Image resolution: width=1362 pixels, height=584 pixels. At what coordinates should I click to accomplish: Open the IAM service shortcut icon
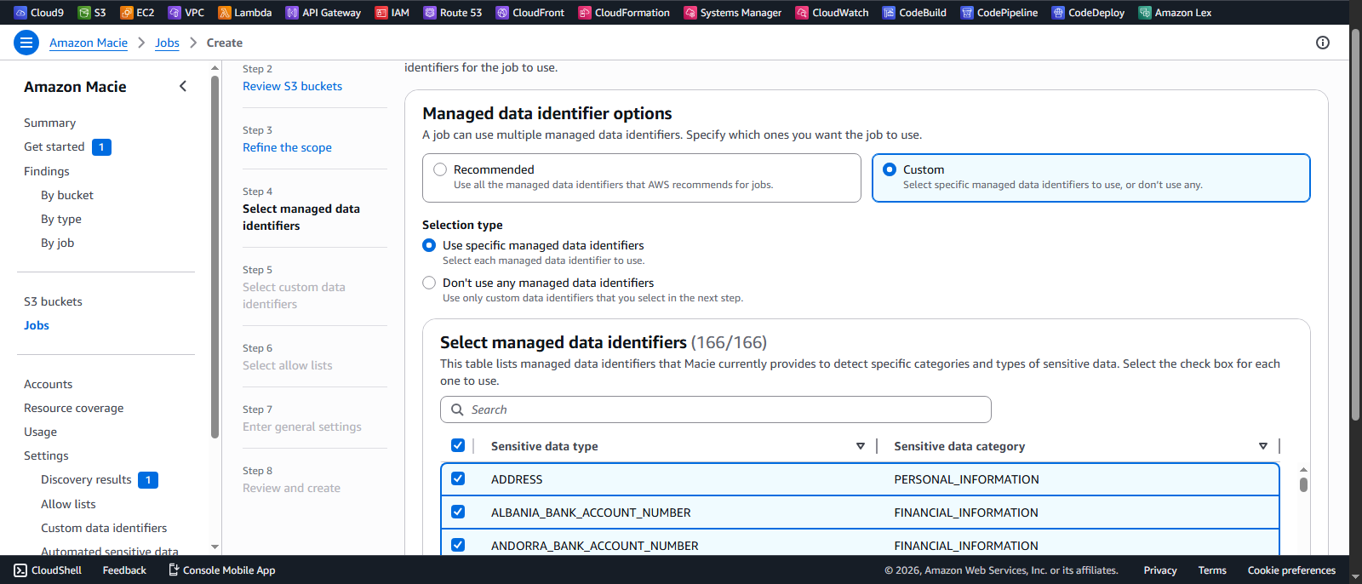pyautogui.click(x=381, y=13)
